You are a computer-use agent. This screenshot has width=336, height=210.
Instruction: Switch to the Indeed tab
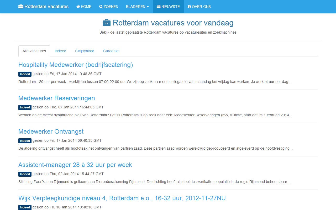60,51
